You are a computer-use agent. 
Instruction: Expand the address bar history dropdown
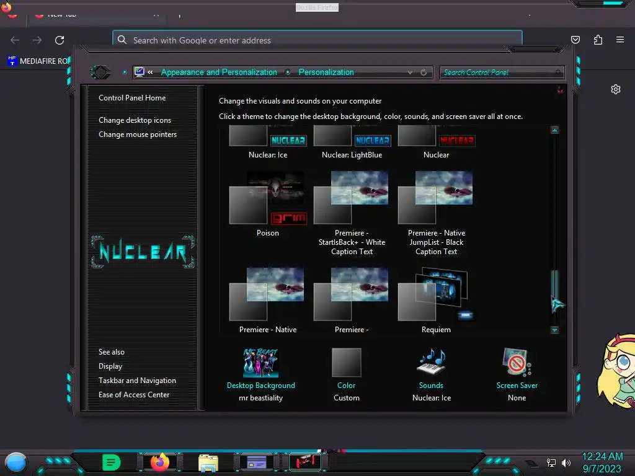(x=410, y=73)
